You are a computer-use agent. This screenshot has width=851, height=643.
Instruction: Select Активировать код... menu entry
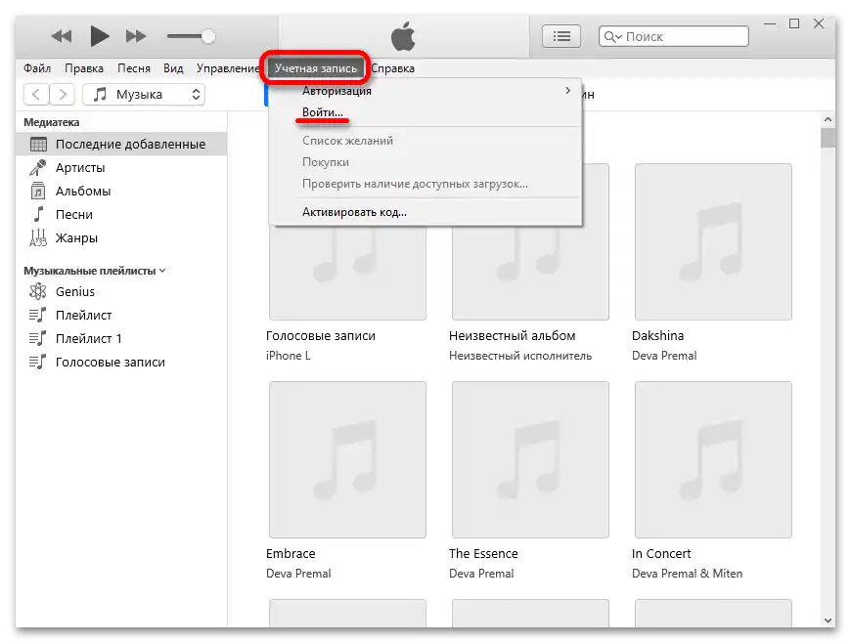(425, 212)
